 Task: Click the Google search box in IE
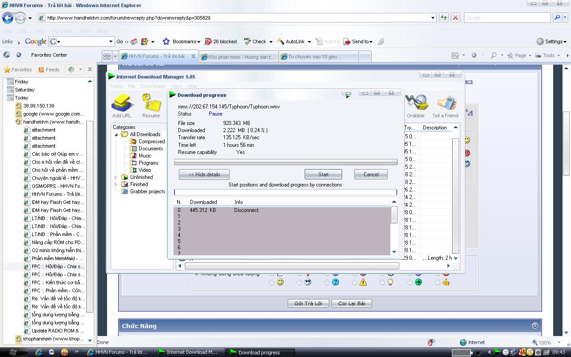pos(507,18)
